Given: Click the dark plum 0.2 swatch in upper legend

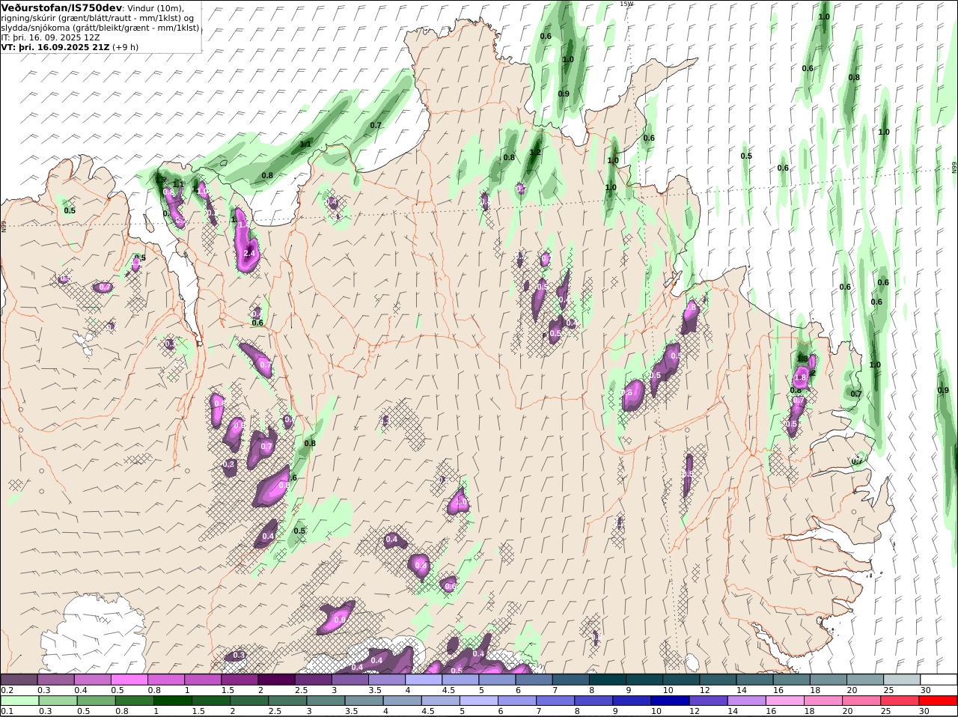Looking at the screenshot, I should coord(19,680).
